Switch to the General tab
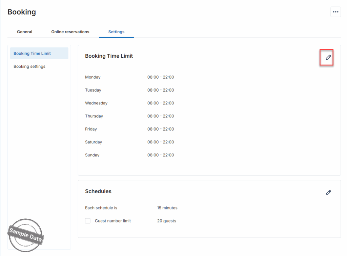 coord(24,32)
